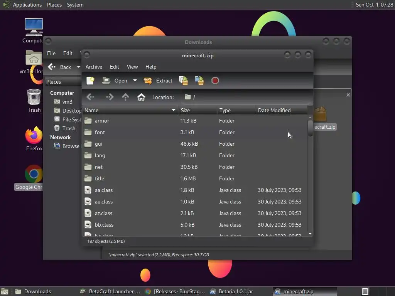Open the File menu in Downloads window
The width and height of the screenshot is (395, 296).
click(51, 53)
